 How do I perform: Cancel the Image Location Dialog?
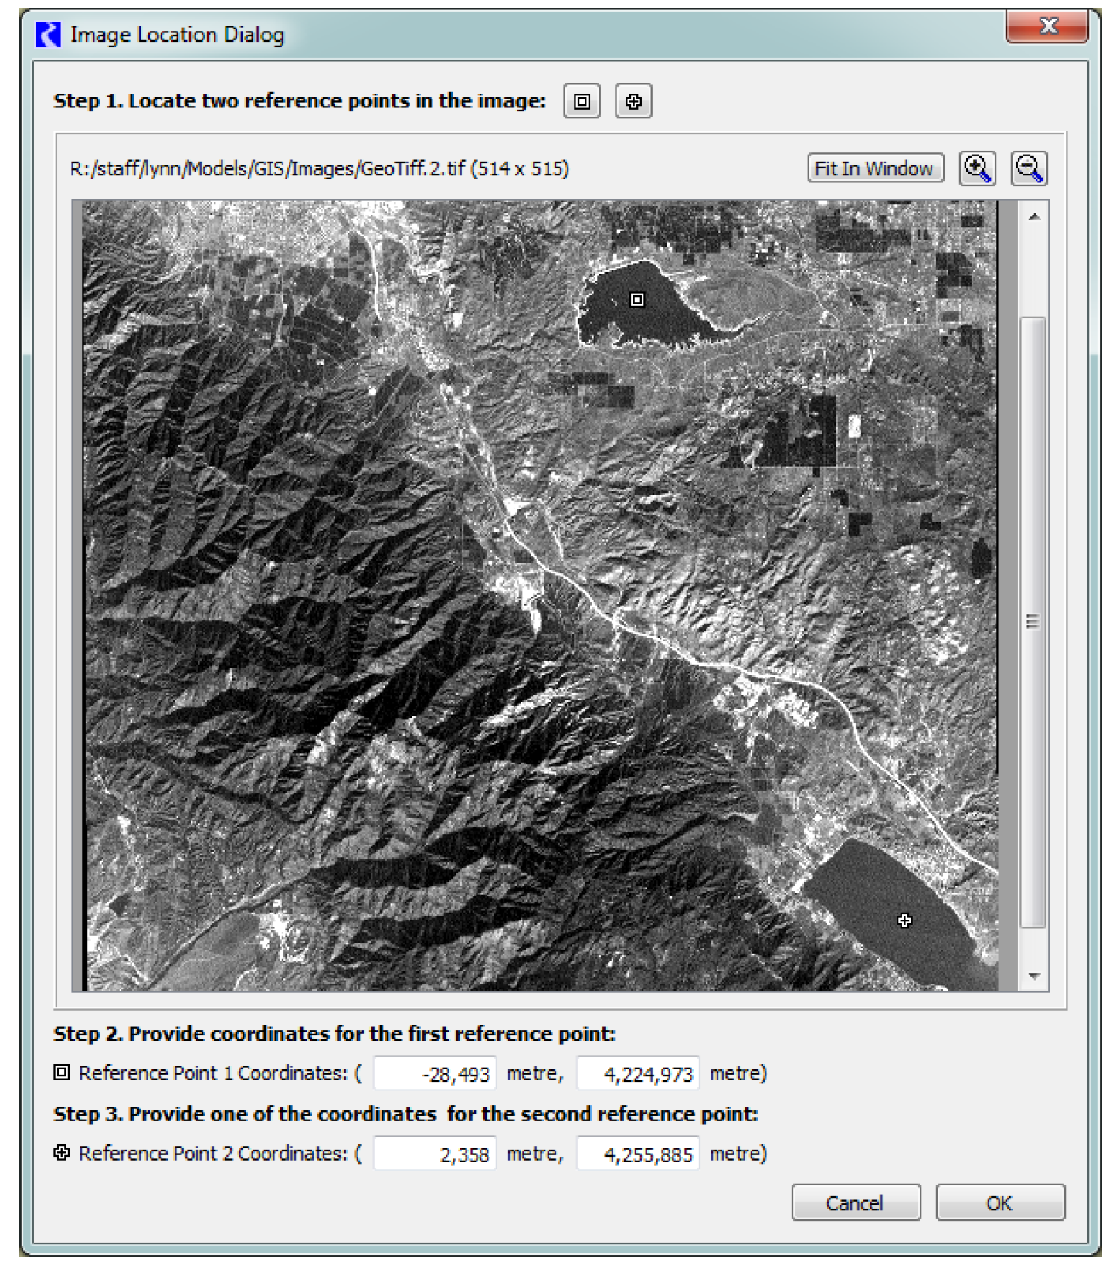pos(855,1202)
